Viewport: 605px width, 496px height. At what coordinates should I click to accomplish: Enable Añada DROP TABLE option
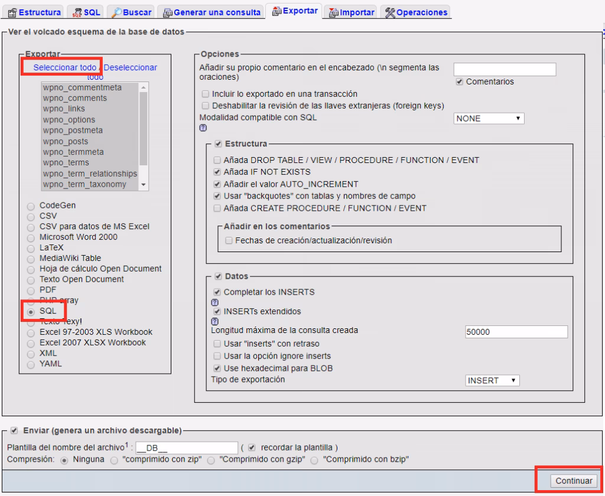(217, 160)
